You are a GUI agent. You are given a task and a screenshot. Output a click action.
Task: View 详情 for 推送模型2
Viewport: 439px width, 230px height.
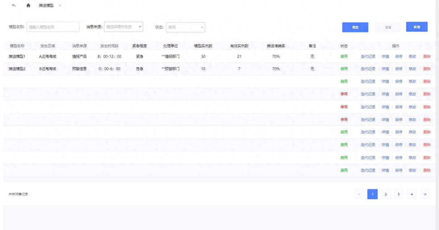click(385, 69)
